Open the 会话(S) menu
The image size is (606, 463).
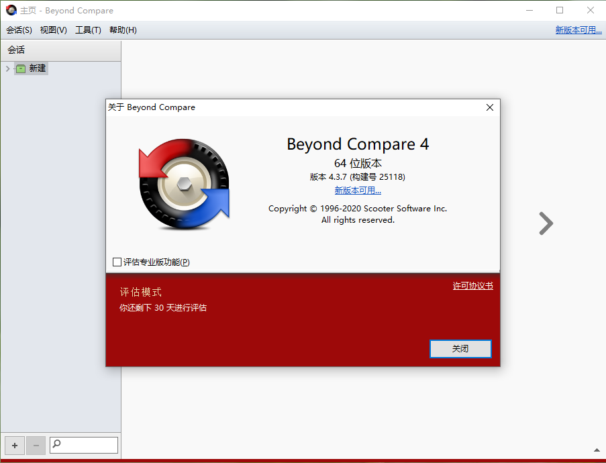coord(19,30)
